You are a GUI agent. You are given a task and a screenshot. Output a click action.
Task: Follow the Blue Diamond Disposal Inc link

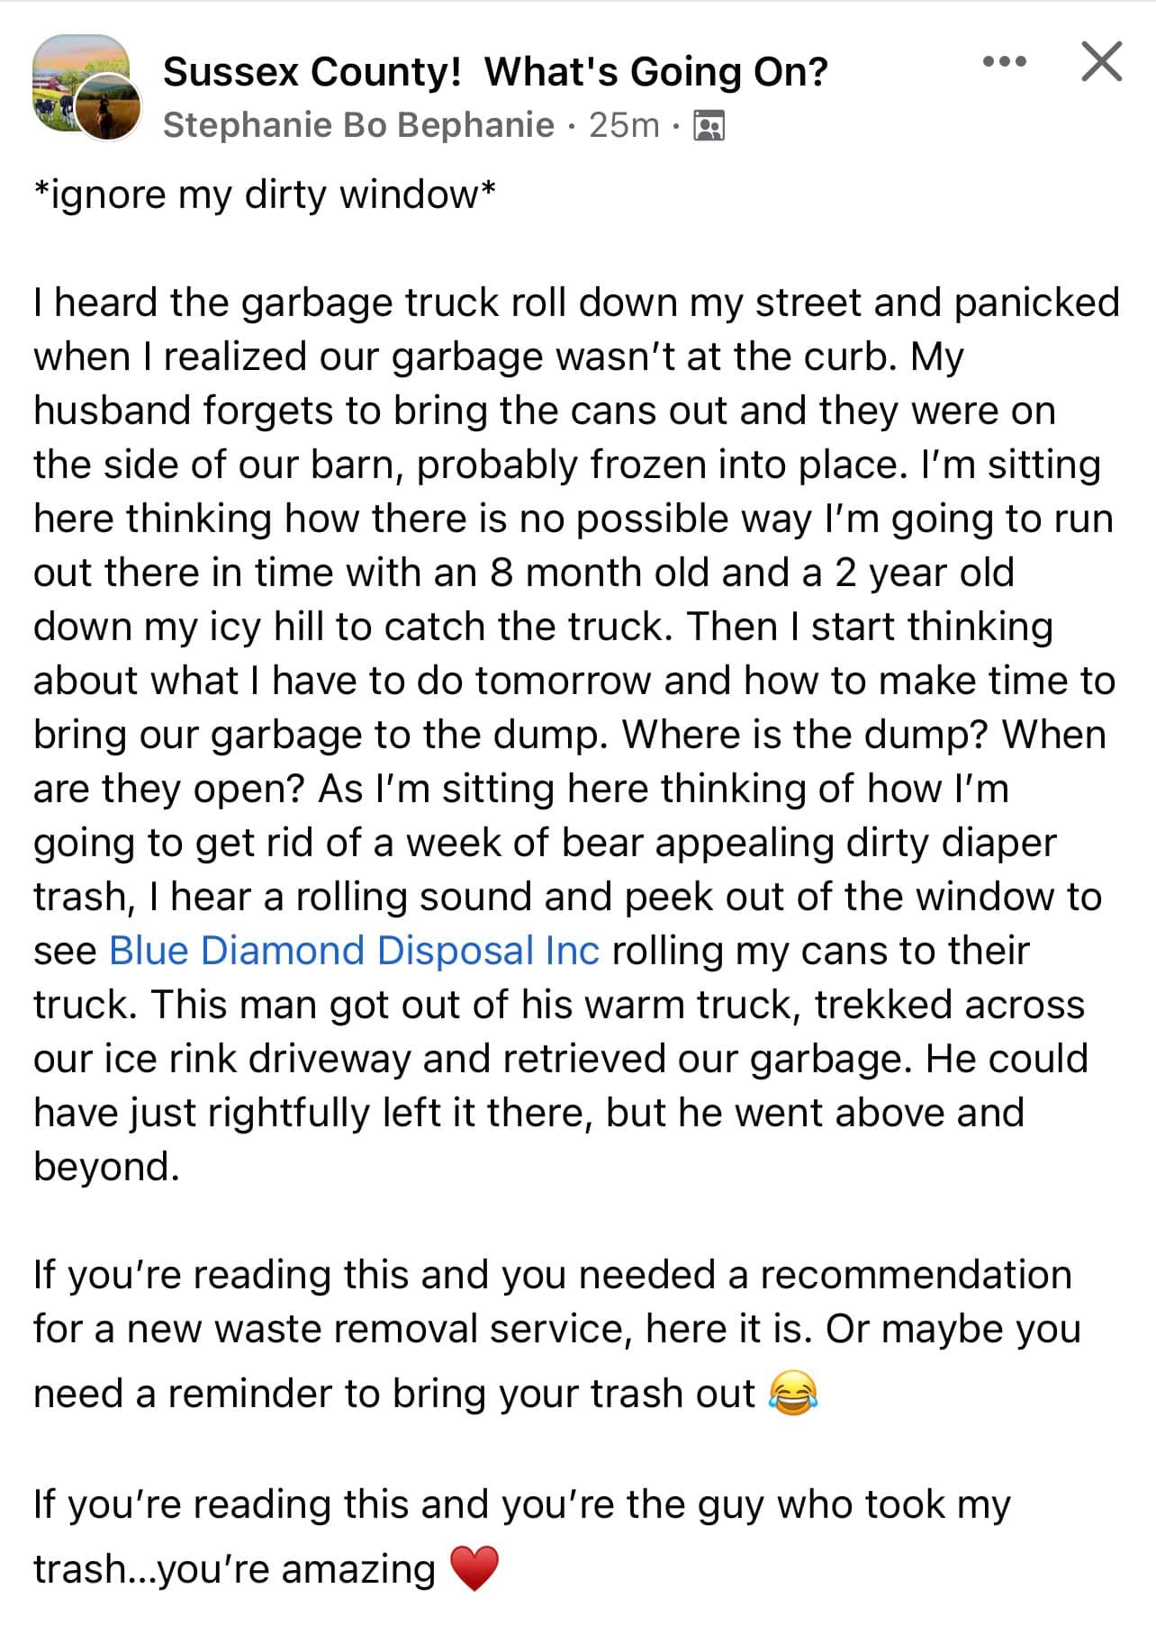click(x=354, y=951)
